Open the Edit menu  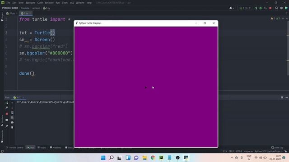[14, 3]
